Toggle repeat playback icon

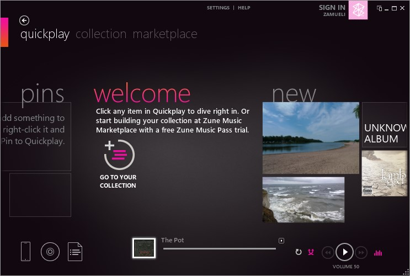coord(299,252)
